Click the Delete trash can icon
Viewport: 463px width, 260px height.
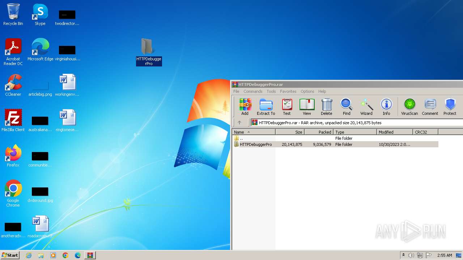tap(326, 107)
